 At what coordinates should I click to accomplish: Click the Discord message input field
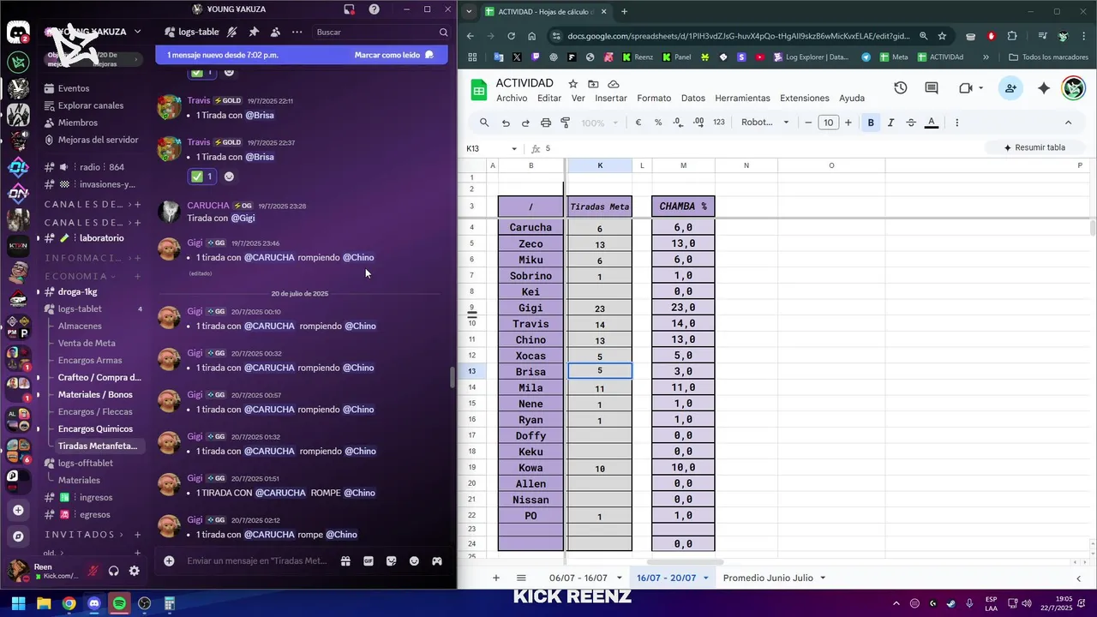pyautogui.click(x=257, y=561)
